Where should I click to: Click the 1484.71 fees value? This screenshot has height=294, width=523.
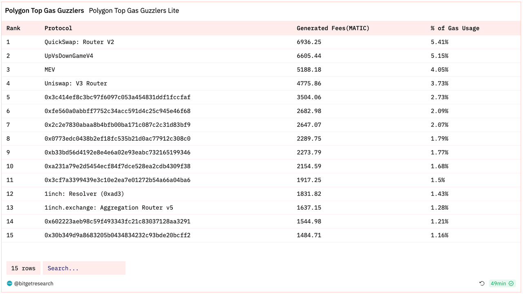pos(309,236)
